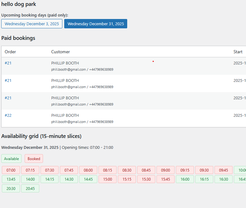Viewport: 246px width, 208px height.
Task: Click the Paid bookings heading
Action: tap(18, 38)
